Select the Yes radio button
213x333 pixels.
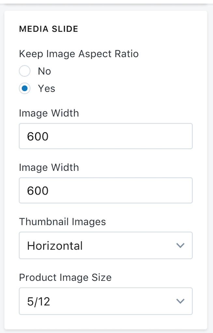25,88
